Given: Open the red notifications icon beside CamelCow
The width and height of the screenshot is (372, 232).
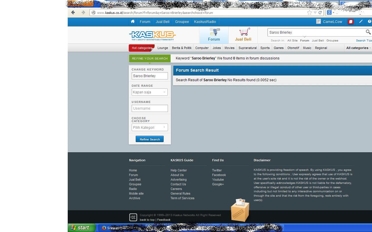Looking at the screenshot, I should click(350, 22).
